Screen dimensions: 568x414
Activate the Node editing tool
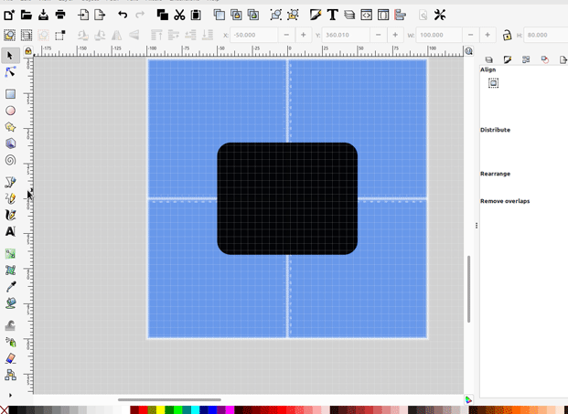[x=11, y=72]
